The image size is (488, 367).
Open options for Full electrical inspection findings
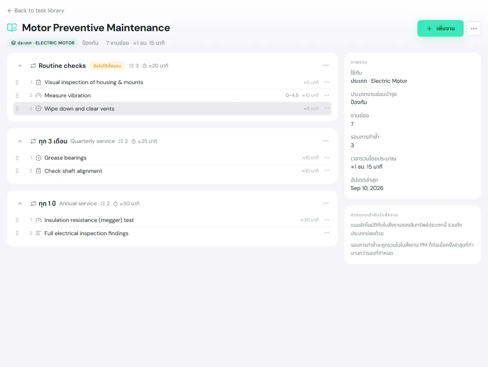pos(327,233)
